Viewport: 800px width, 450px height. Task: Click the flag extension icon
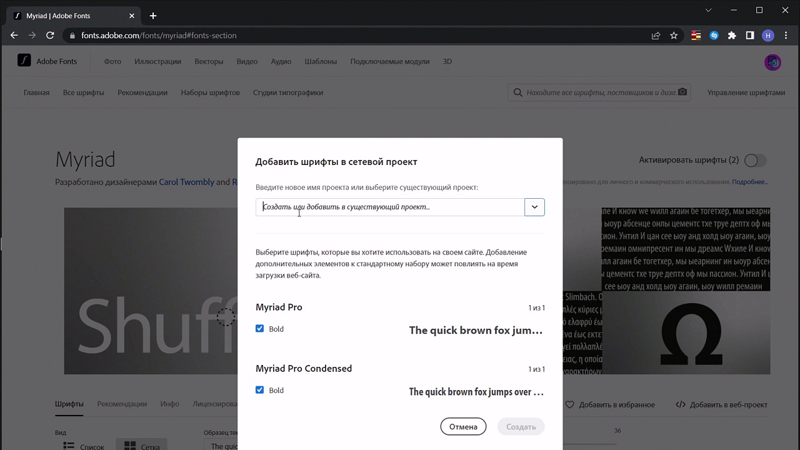tap(696, 36)
